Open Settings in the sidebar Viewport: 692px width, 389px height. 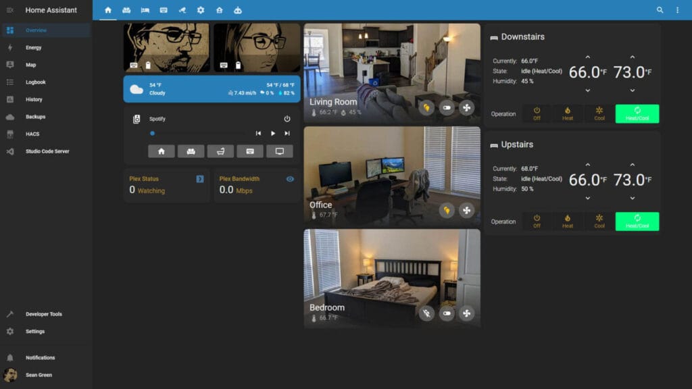coord(46,331)
